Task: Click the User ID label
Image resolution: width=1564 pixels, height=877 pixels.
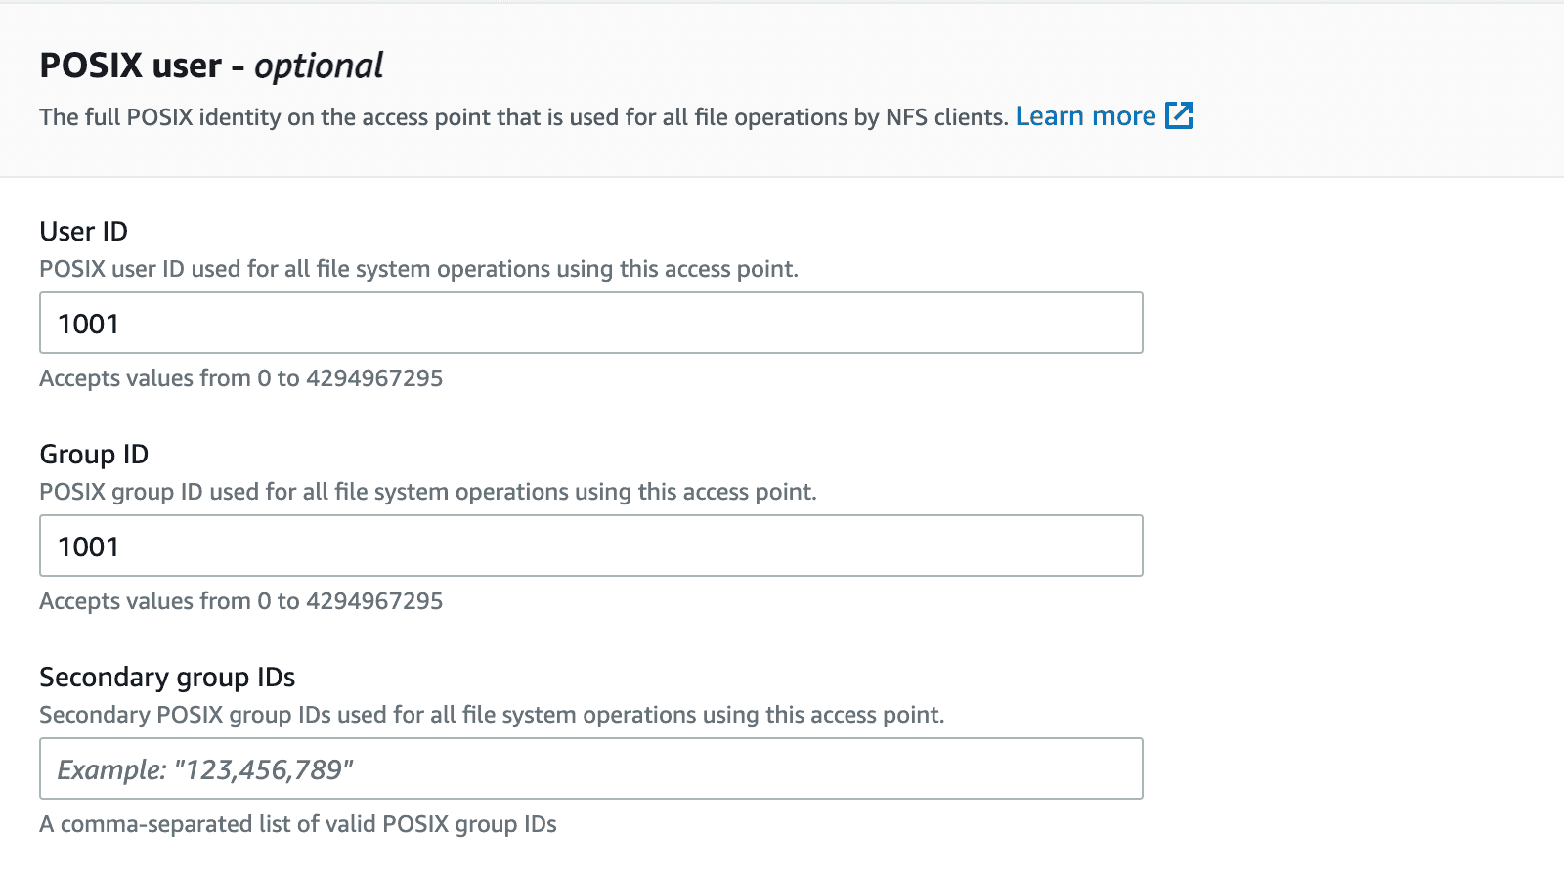Action: click(x=84, y=231)
